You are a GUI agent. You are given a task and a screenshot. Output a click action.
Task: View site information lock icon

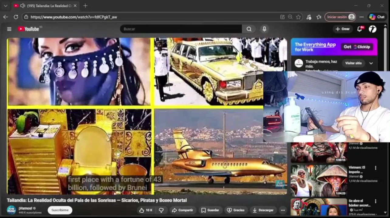click(x=26, y=17)
